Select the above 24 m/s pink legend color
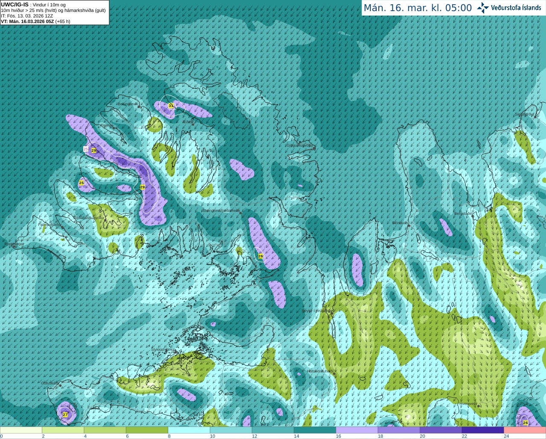Image resolution: width=546 pixels, height=439 pixels. (x=525, y=430)
